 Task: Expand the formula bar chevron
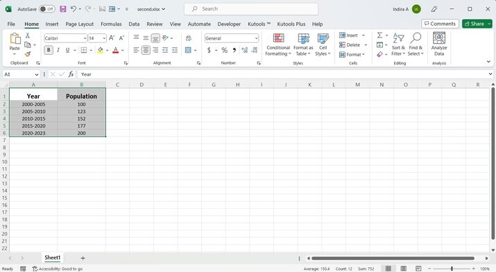490,74
